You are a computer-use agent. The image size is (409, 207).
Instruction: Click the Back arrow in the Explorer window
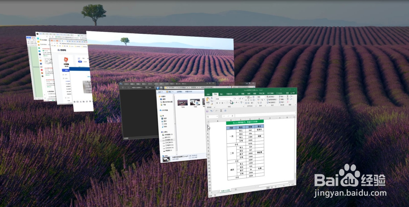click(x=158, y=88)
